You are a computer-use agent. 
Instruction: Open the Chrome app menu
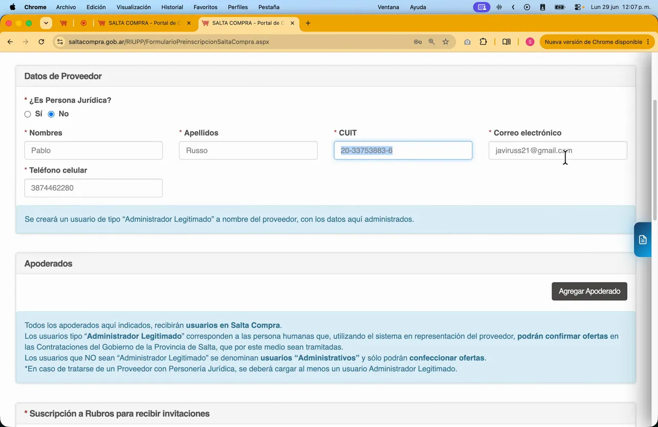pos(35,7)
